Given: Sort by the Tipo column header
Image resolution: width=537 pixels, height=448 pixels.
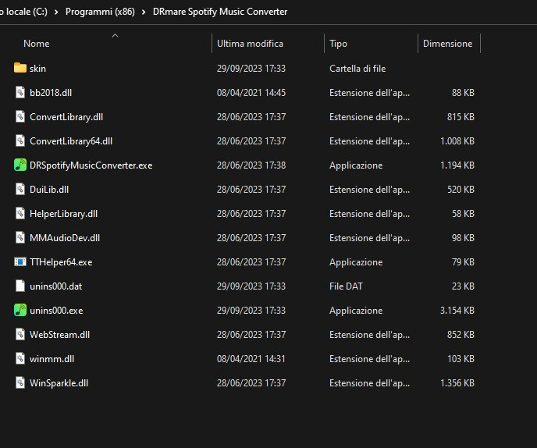Looking at the screenshot, I should pos(338,44).
